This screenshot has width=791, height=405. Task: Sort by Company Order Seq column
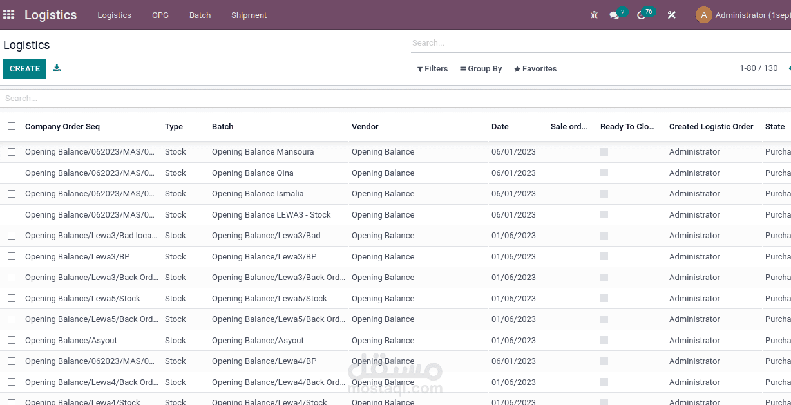62,127
